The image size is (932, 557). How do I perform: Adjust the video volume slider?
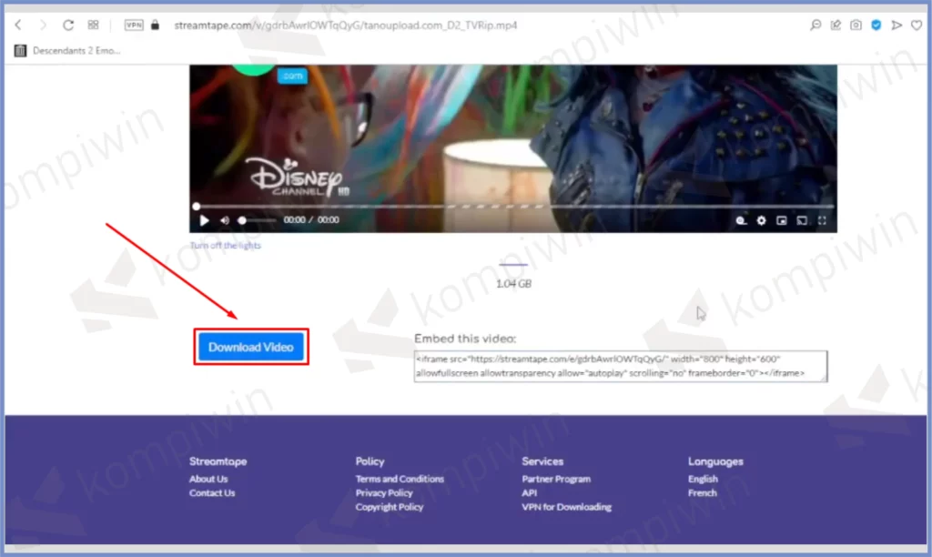coord(258,220)
